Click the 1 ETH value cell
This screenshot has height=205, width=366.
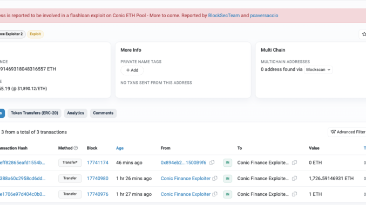tap(315, 194)
